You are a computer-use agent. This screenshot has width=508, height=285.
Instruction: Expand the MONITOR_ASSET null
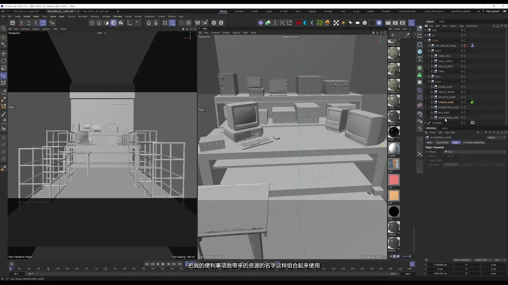432,97
